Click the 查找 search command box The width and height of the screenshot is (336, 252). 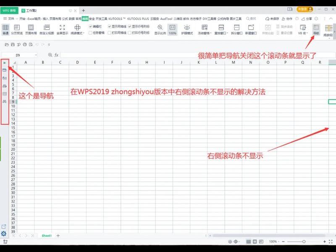point(251,18)
